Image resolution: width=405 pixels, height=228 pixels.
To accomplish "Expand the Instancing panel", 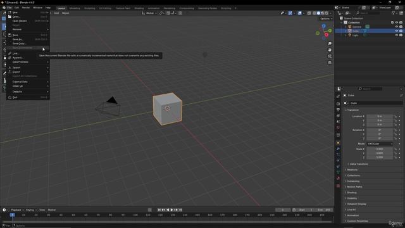I will (353, 181).
